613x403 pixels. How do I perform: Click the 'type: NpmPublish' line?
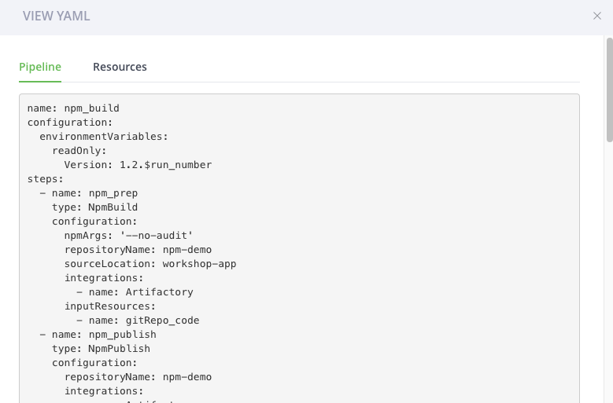click(101, 348)
